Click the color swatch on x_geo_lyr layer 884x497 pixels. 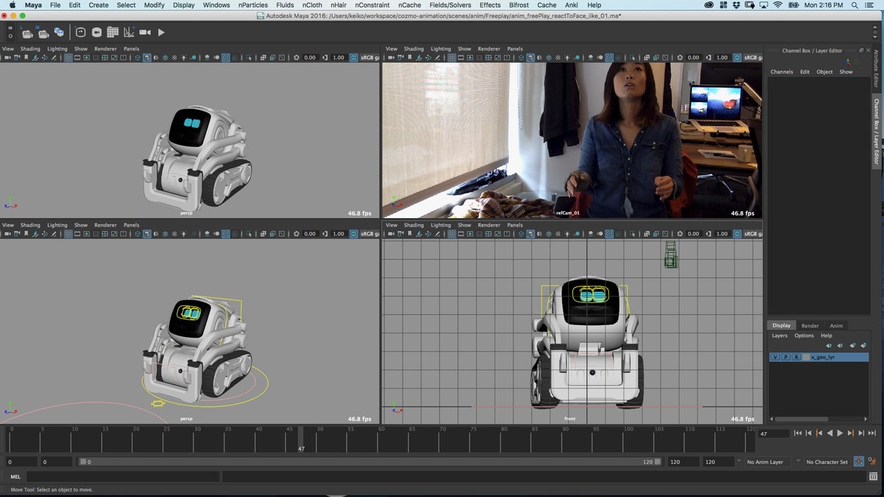pos(806,357)
